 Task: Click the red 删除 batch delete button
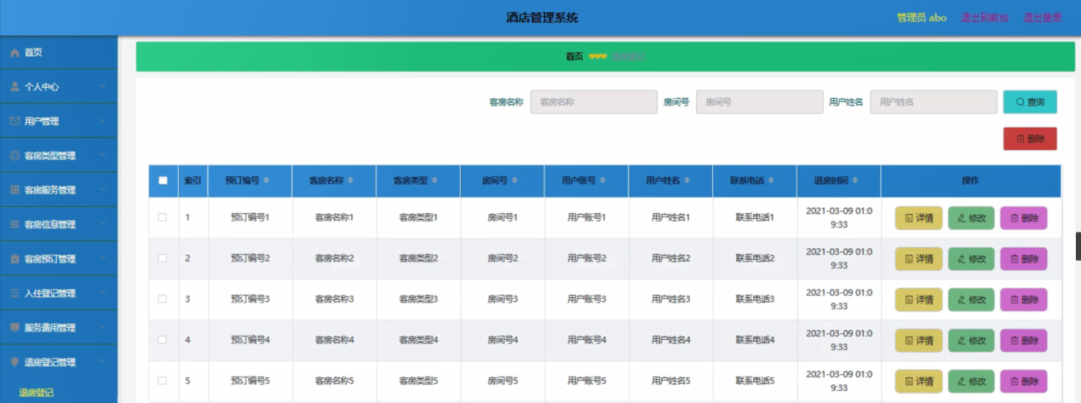tap(1030, 139)
